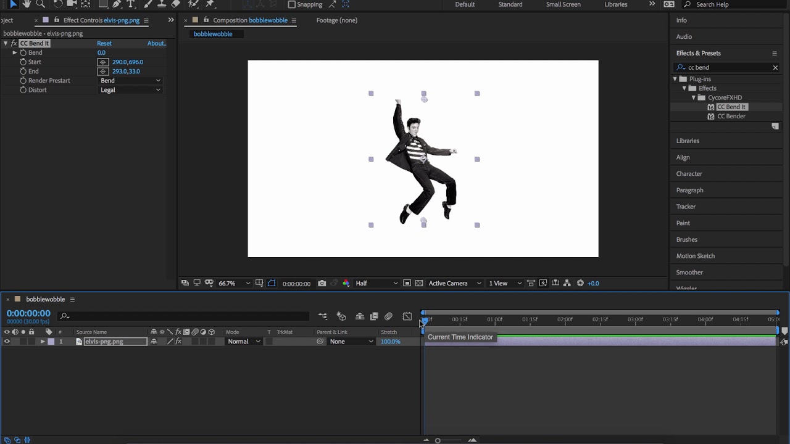Click the Draft 3D icon in the timeline

click(x=341, y=316)
